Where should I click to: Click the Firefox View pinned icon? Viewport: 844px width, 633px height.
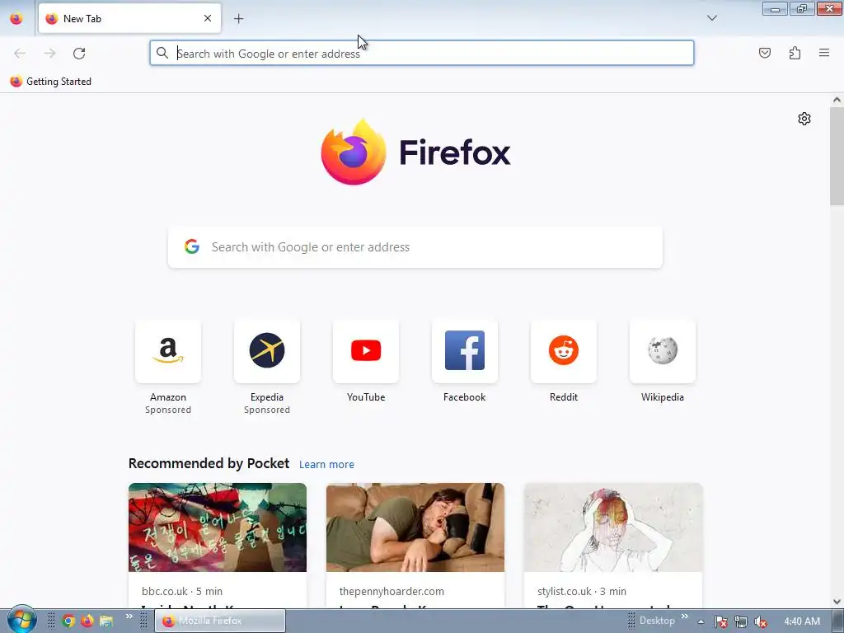[x=16, y=19]
